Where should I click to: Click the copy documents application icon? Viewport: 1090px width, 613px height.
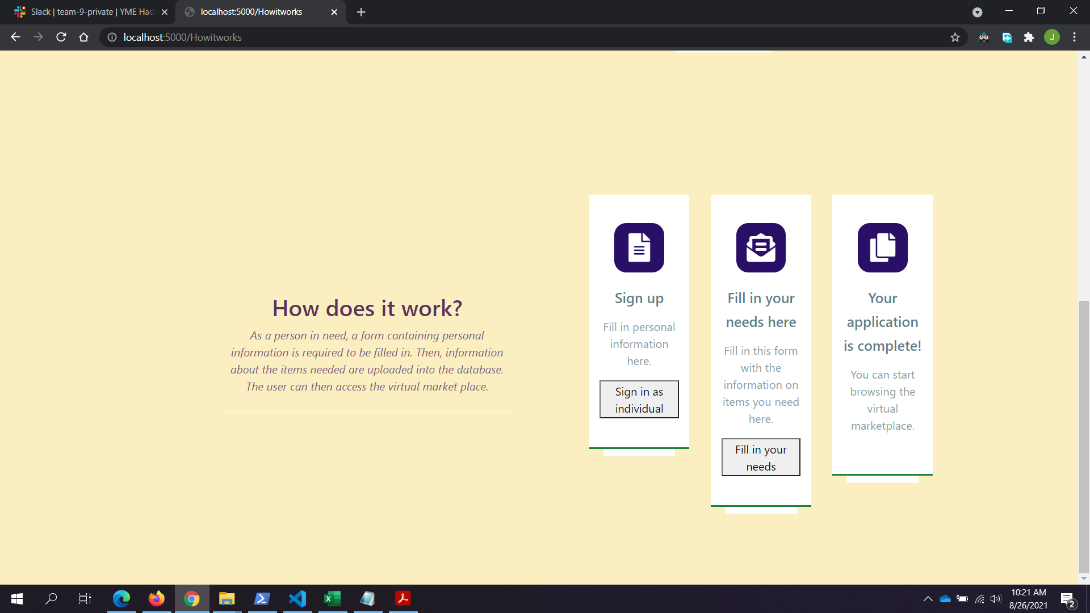tap(882, 247)
